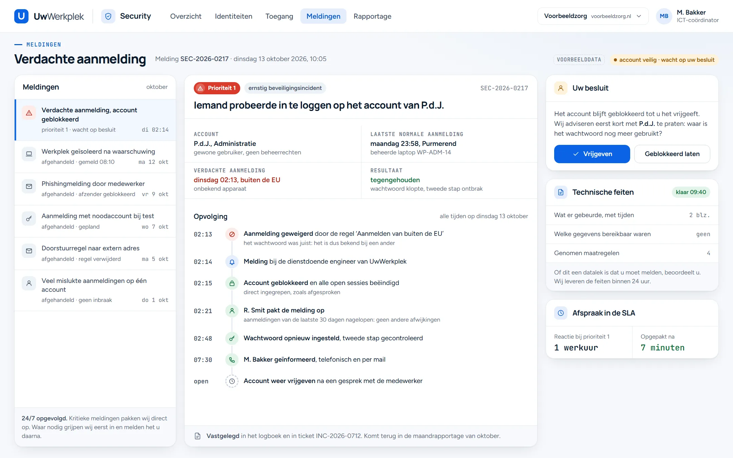Open the Voorbeeldzorg organisation dropdown

point(593,16)
